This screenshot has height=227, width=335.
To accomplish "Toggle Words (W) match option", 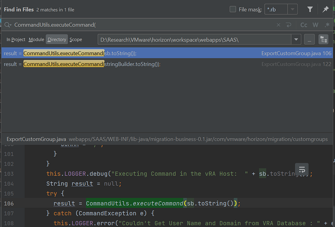I will point(315,25).
